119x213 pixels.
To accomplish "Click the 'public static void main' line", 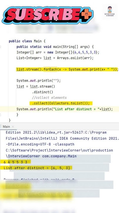I will point(55,47).
